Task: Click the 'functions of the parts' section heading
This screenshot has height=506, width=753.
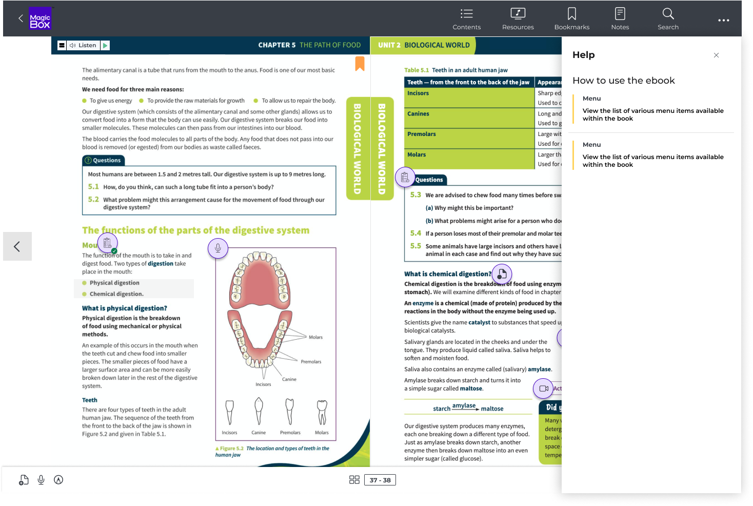Action: point(196,230)
